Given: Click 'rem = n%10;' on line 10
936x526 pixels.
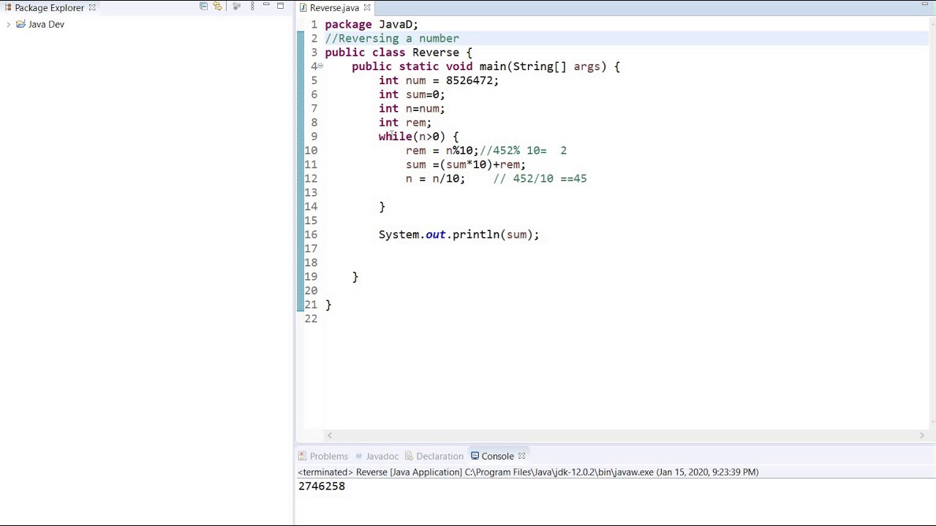Looking at the screenshot, I should point(442,150).
